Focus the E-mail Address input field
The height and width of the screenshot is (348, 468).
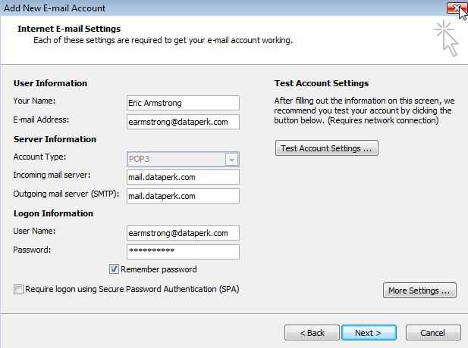183,122
